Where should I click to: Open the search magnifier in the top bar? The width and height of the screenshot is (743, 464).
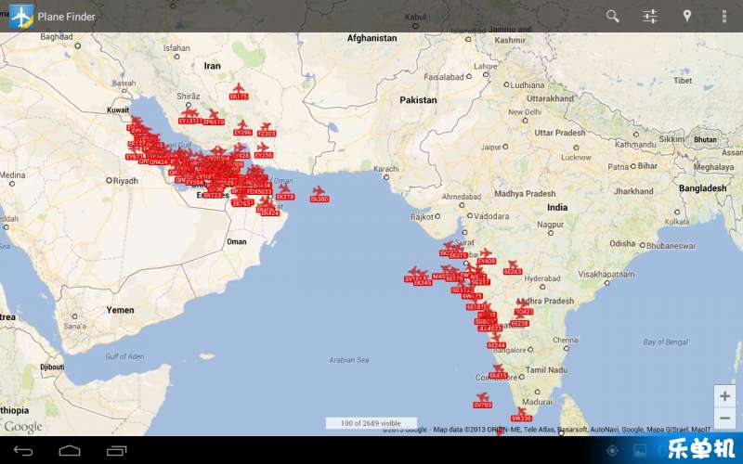tap(612, 16)
